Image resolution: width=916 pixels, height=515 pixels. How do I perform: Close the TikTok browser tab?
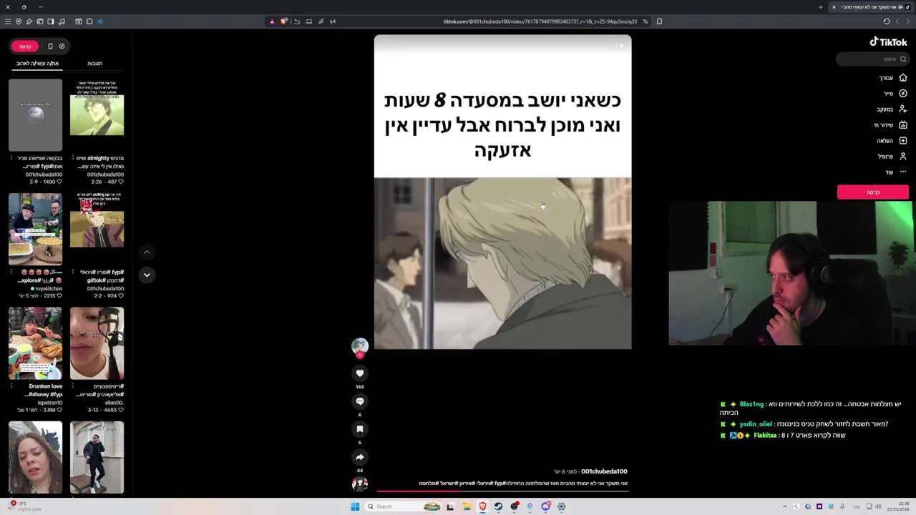click(x=834, y=7)
